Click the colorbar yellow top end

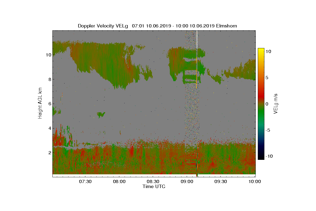[261, 50]
